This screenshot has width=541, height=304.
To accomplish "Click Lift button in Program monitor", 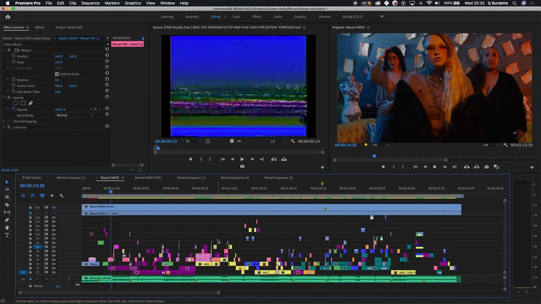I will pyautogui.click(x=467, y=167).
